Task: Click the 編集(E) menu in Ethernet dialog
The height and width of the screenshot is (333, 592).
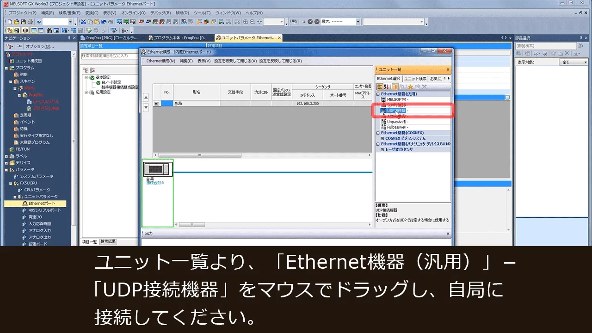Action: click(x=186, y=61)
